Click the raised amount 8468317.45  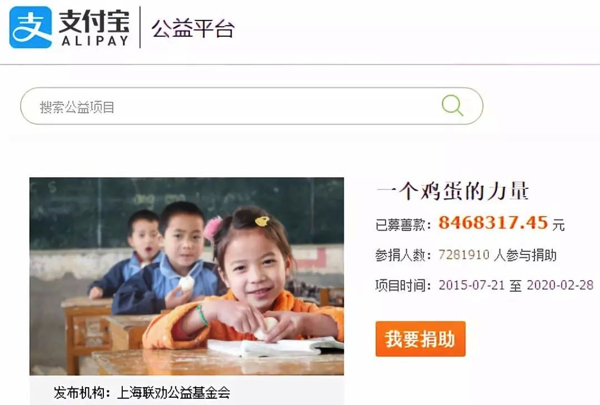493,223
